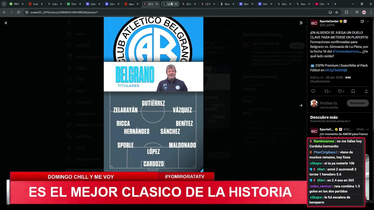The width and height of the screenshot is (374, 210).
Task: Open the @SC_ESPN handle link
Action: [327, 25]
